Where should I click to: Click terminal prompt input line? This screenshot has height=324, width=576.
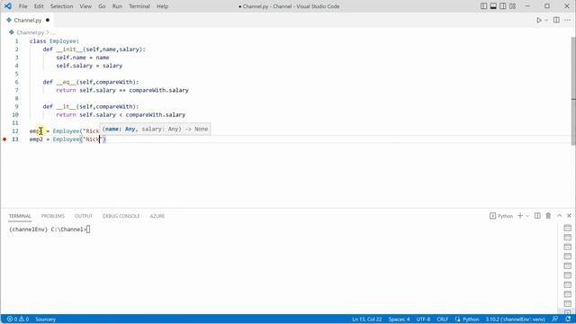(x=49, y=229)
